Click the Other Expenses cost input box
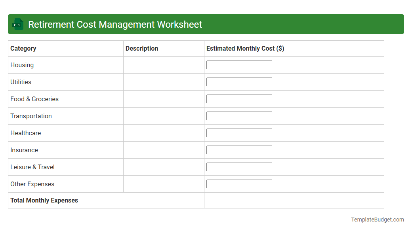This screenshot has width=412, height=231. point(239,184)
